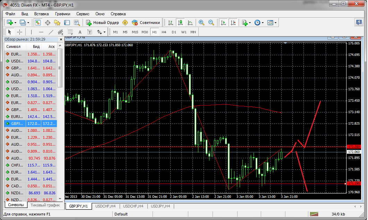The image size is (368, 220).
Task: Switch chart to bar chart icon
Action: pos(171,23)
